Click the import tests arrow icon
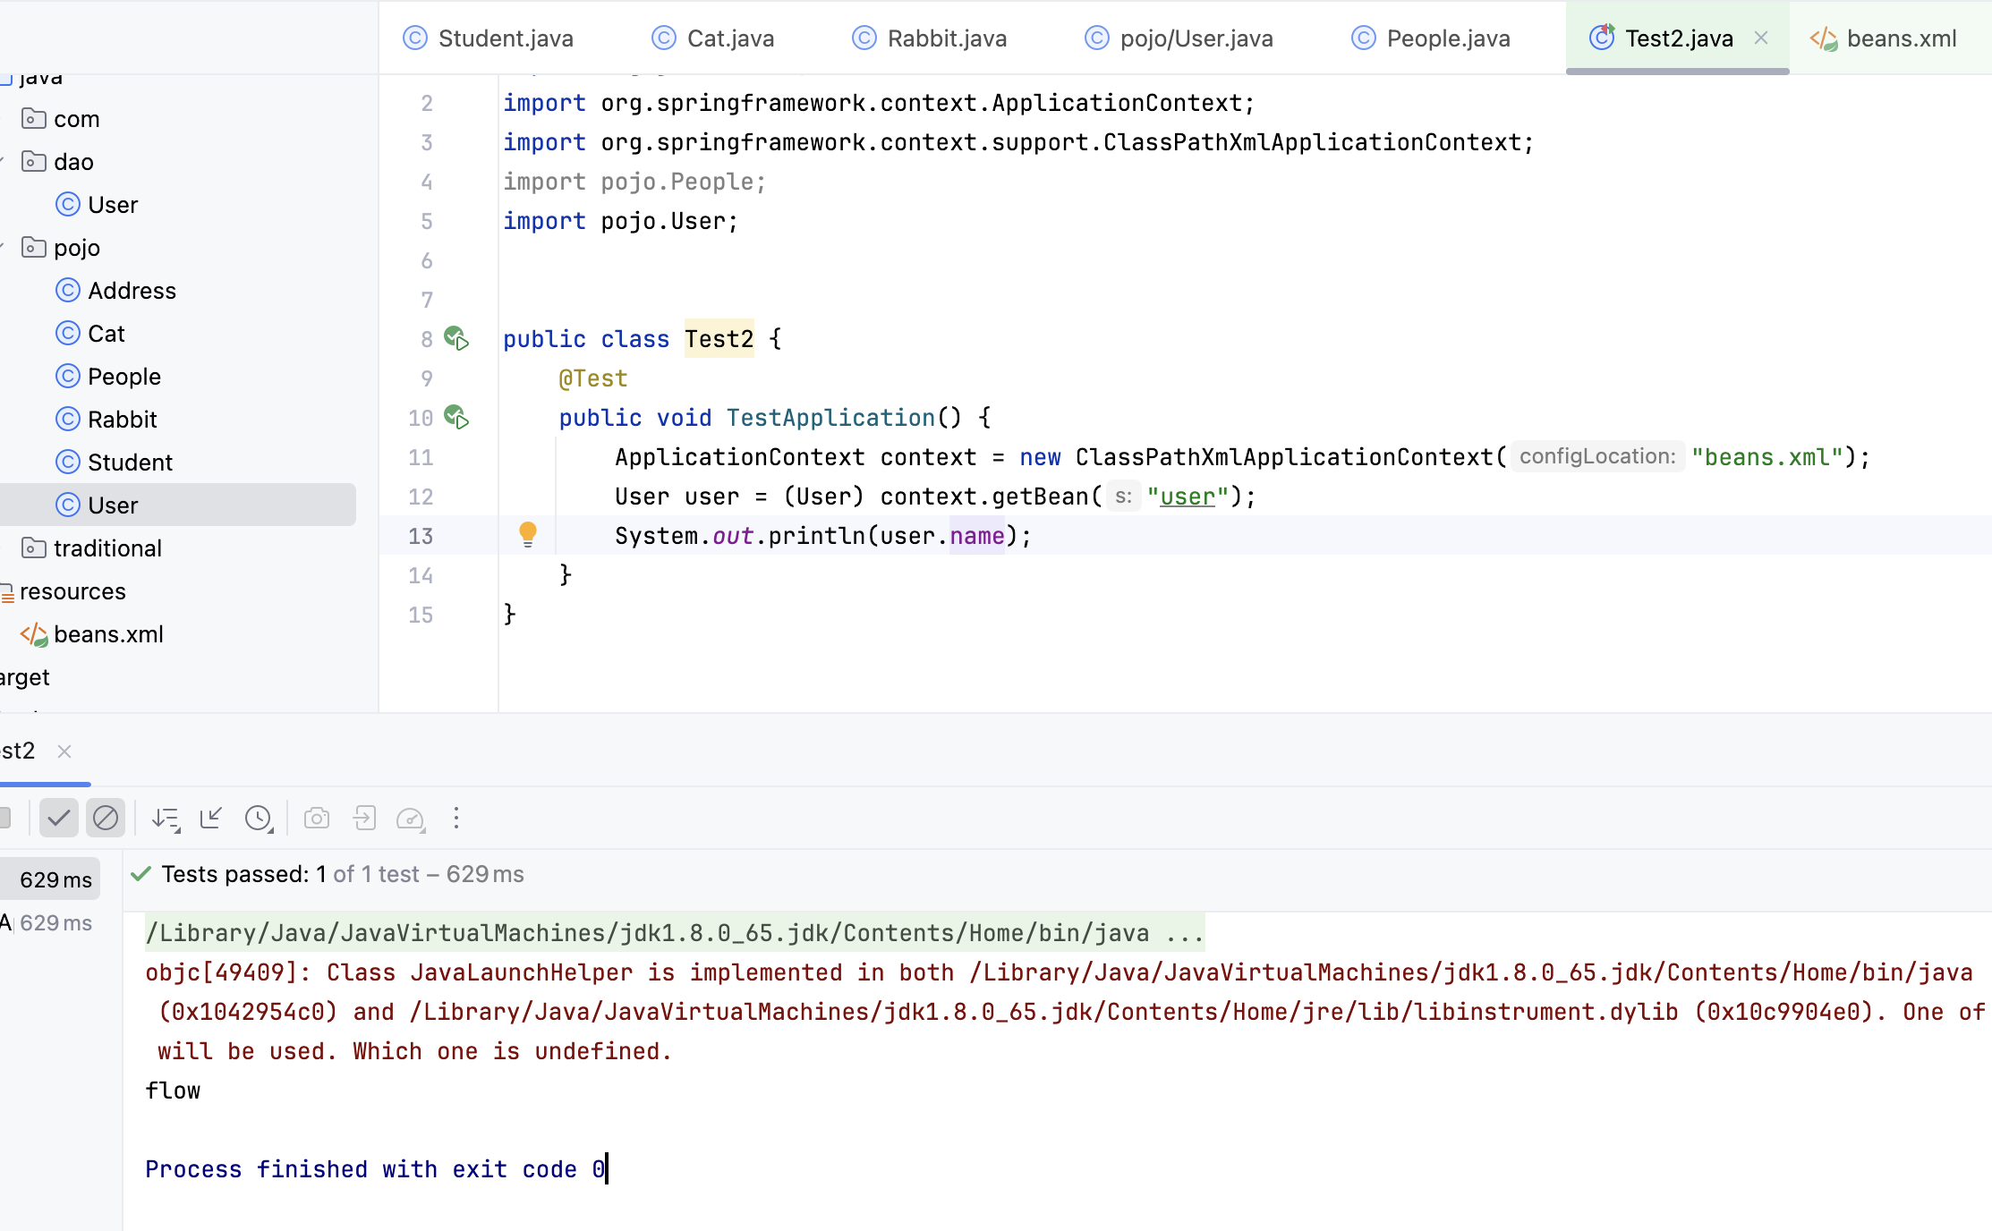Screen dimensions: 1992x1231 click(x=364, y=818)
